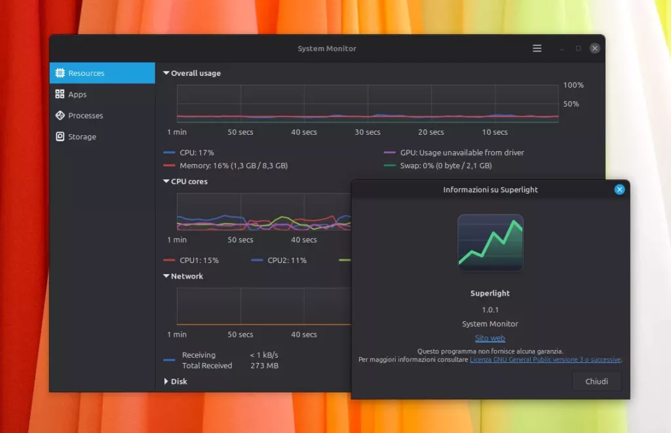Click the purple GPU legend color line

pyautogui.click(x=389, y=152)
